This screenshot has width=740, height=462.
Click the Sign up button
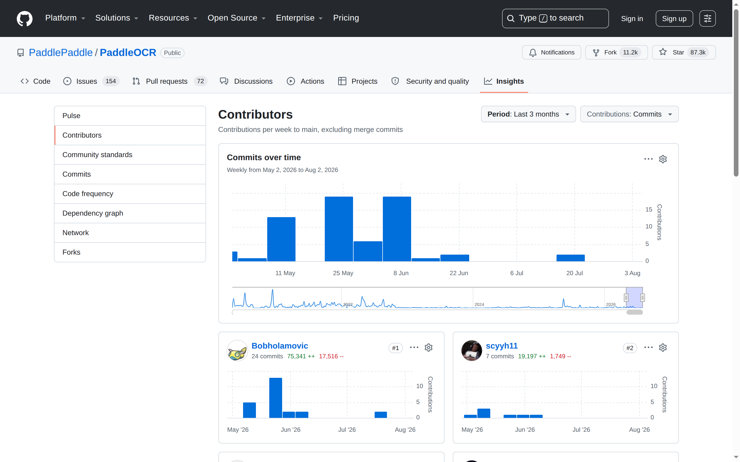point(674,18)
